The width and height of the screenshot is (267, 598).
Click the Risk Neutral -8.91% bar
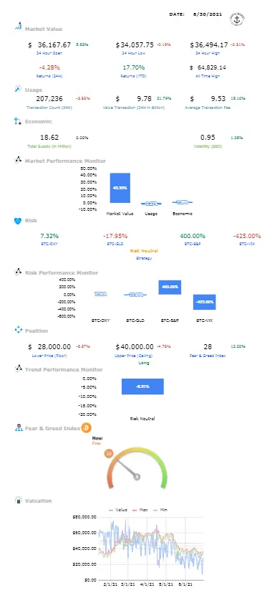point(142,386)
